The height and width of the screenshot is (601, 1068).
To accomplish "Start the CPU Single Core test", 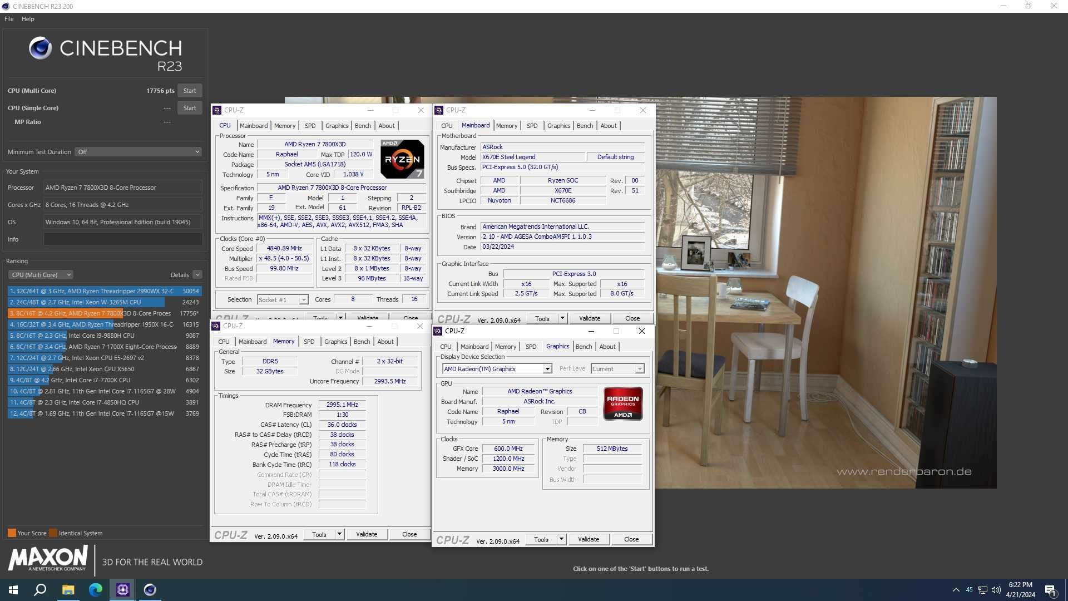I will point(190,108).
